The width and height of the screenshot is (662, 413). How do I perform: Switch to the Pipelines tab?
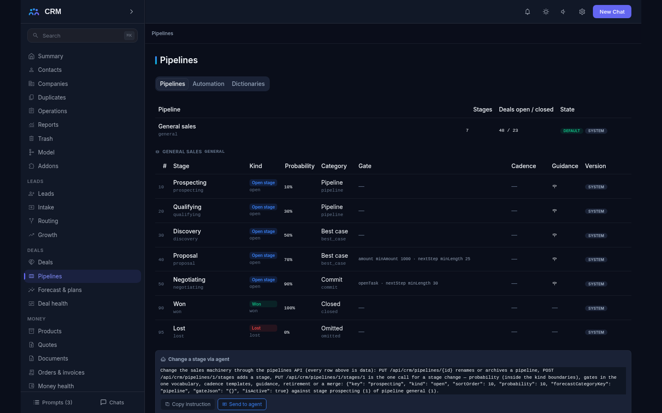(173, 84)
